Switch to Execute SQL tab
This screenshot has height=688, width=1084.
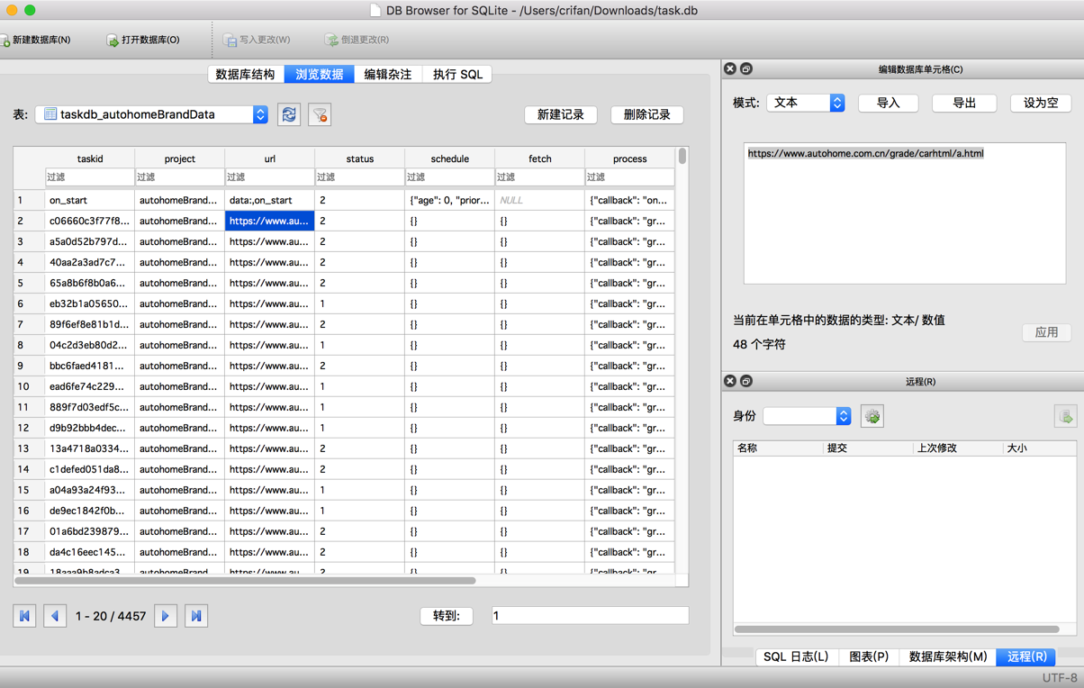coord(457,74)
